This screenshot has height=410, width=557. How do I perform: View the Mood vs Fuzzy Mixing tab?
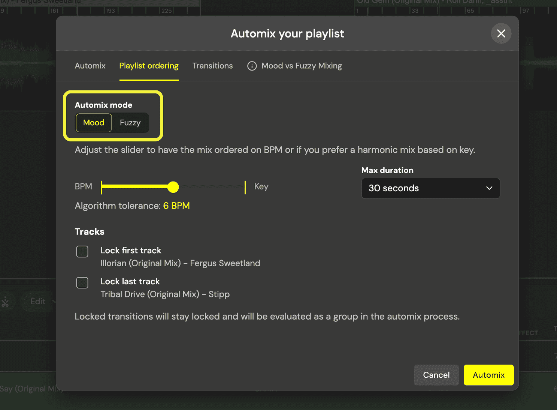(302, 66)
